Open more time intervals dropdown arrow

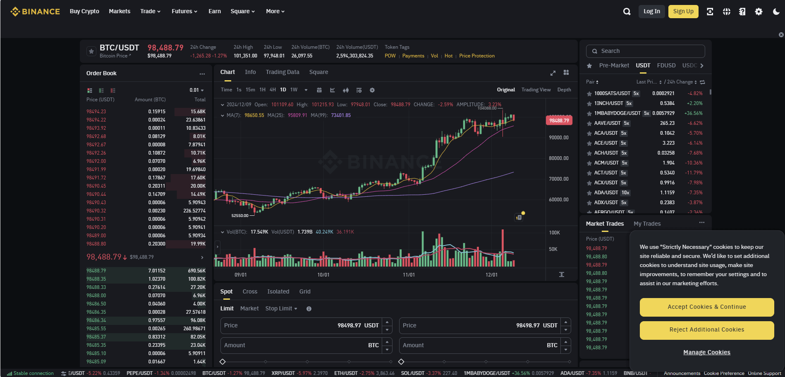pos(306,90)
